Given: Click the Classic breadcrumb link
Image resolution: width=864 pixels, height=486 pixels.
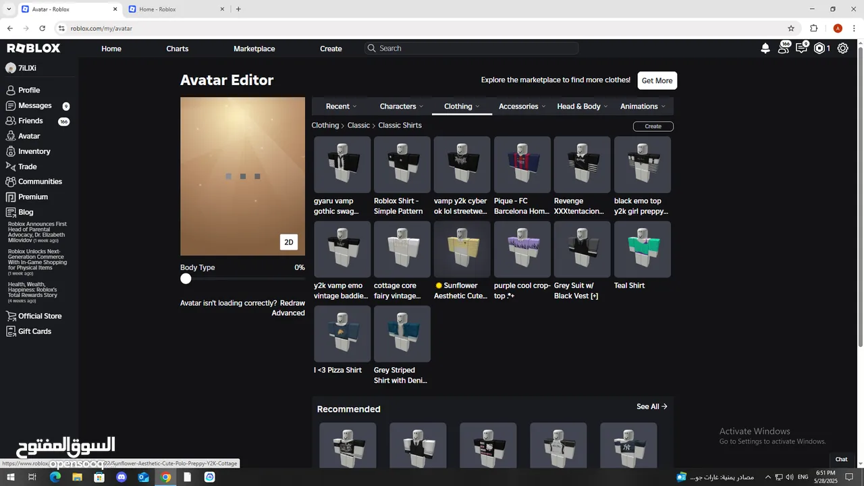Looking at the screenshot, I should tap(358, 126).
